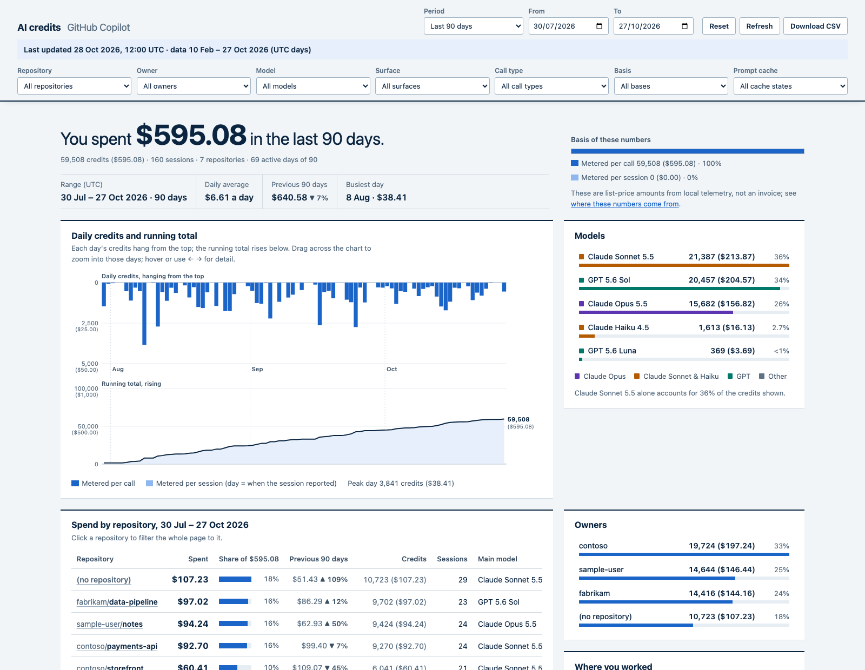Image resolution: width=865 pixels, height=670 pixels.
Task: Open the calendar picker in From date
Action: point(599,26)
